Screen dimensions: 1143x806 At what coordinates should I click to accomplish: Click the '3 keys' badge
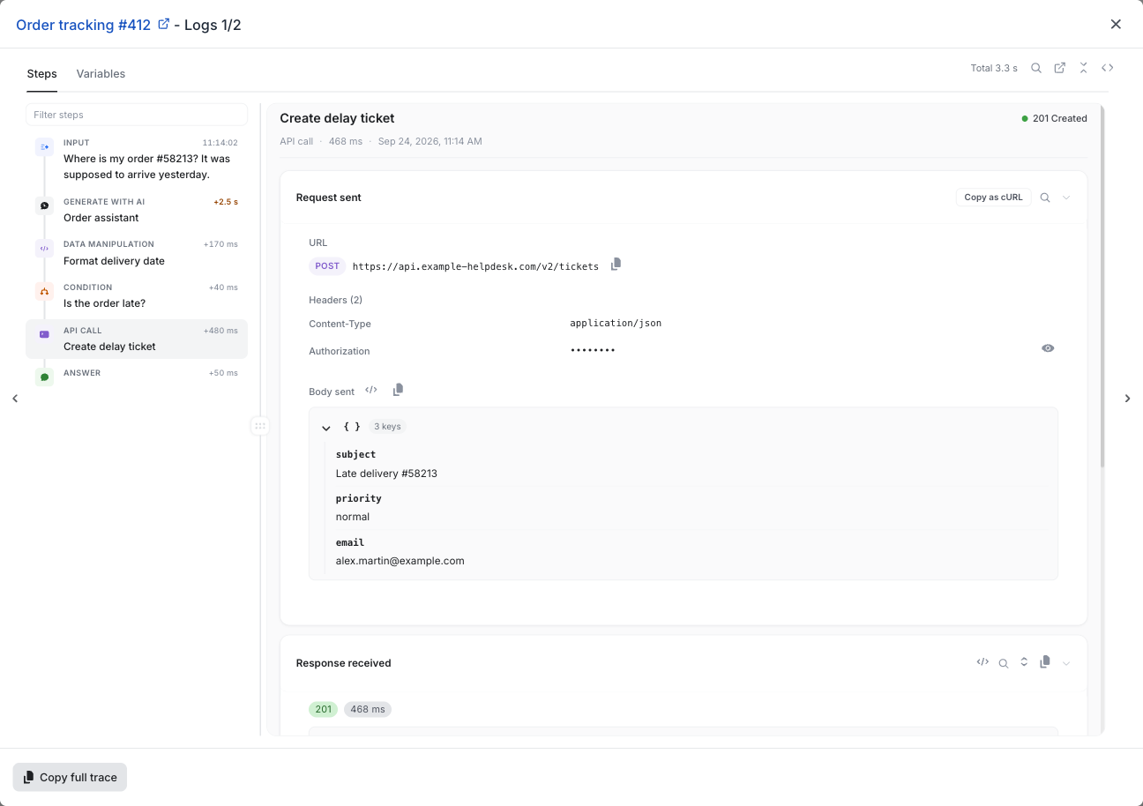(x=387, y=427)
